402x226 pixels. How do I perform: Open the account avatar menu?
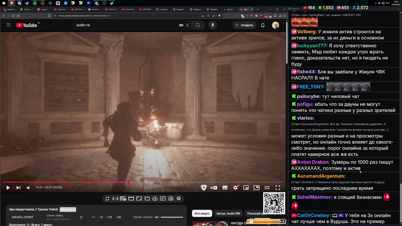click(275, 25)
